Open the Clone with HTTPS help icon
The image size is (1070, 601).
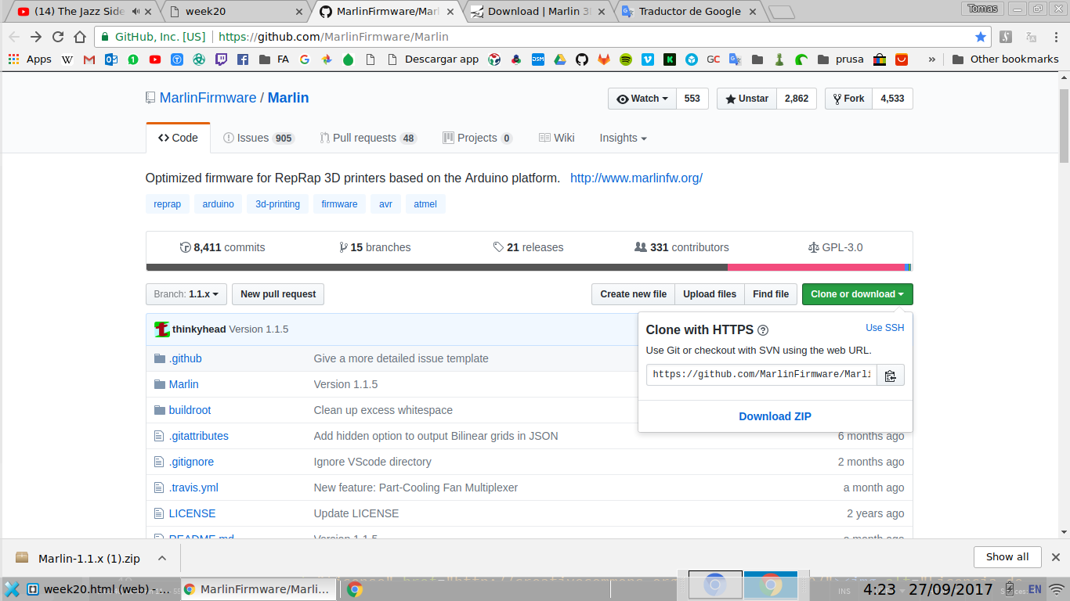click(763, 330)
